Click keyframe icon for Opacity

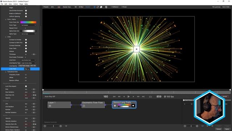(x=34, y=98)
